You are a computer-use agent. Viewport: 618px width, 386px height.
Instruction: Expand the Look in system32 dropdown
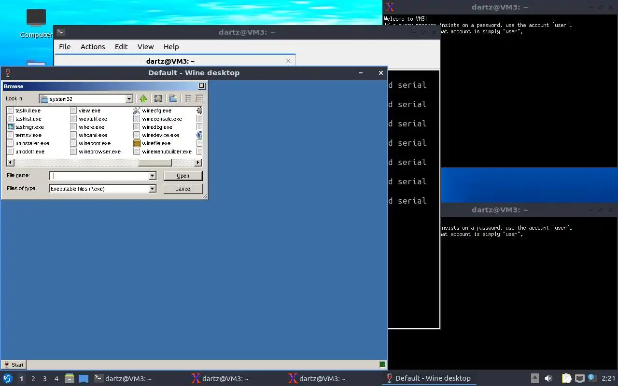(x=129, y=99)
